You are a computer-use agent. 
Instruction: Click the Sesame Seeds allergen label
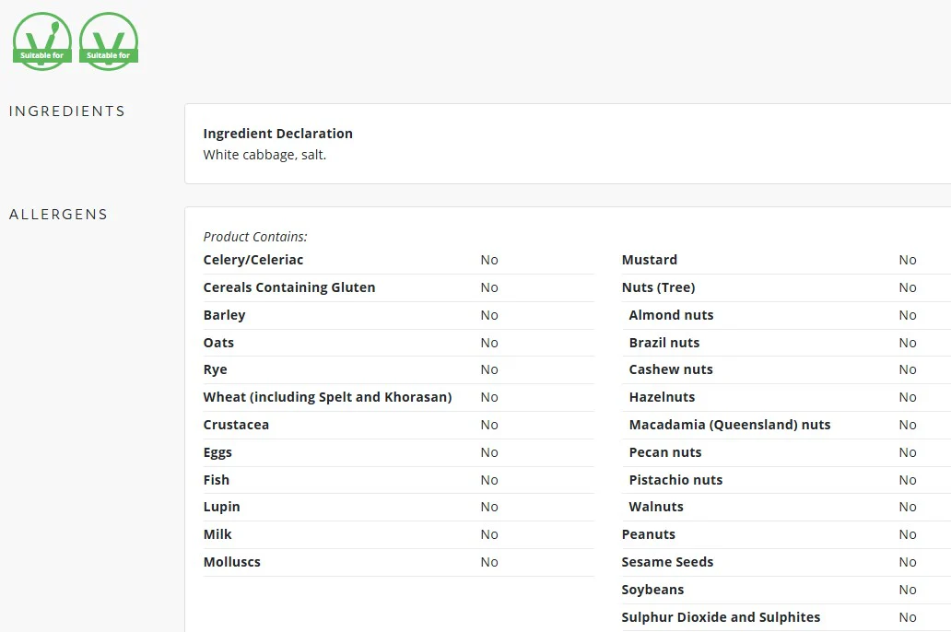667,562
